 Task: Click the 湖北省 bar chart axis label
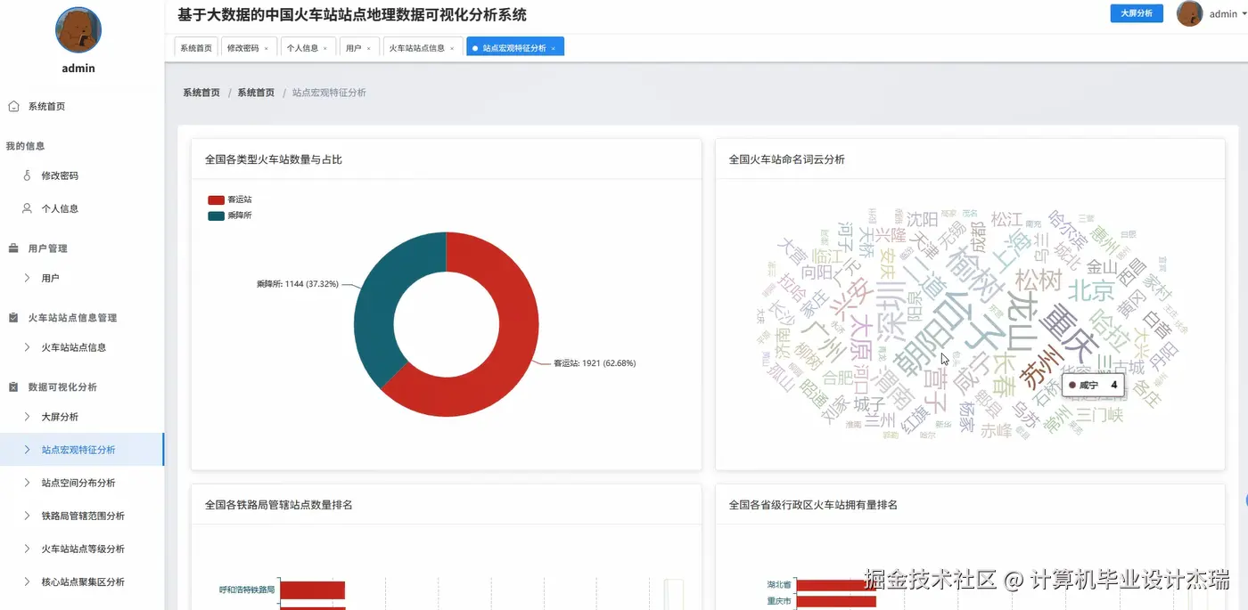coord(779,585)
